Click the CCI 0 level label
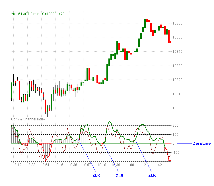The image size is (214, 186). click(x=174, y=143)
